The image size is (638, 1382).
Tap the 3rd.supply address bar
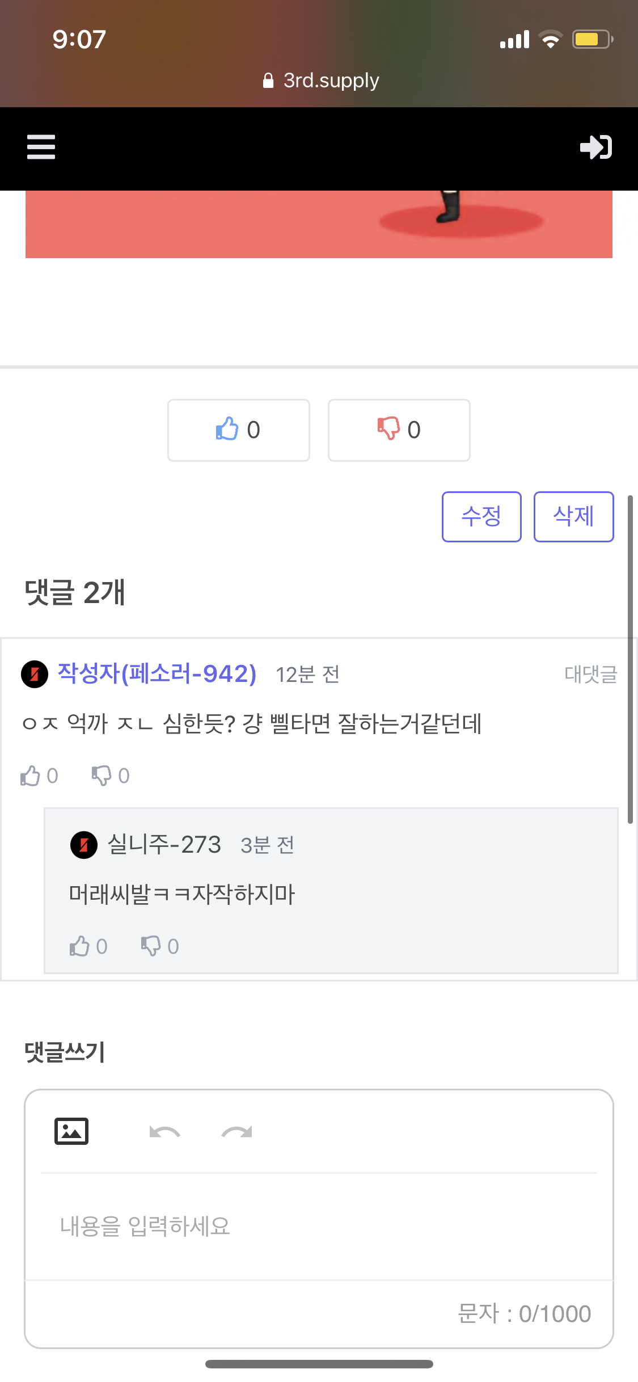click(320, 81)
